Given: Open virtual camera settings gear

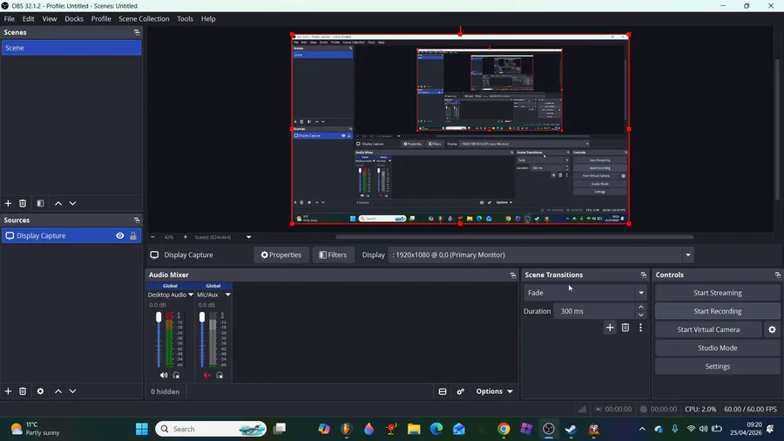Looking at the screenshot, I should pyautogui.click(x=772, y=329).
